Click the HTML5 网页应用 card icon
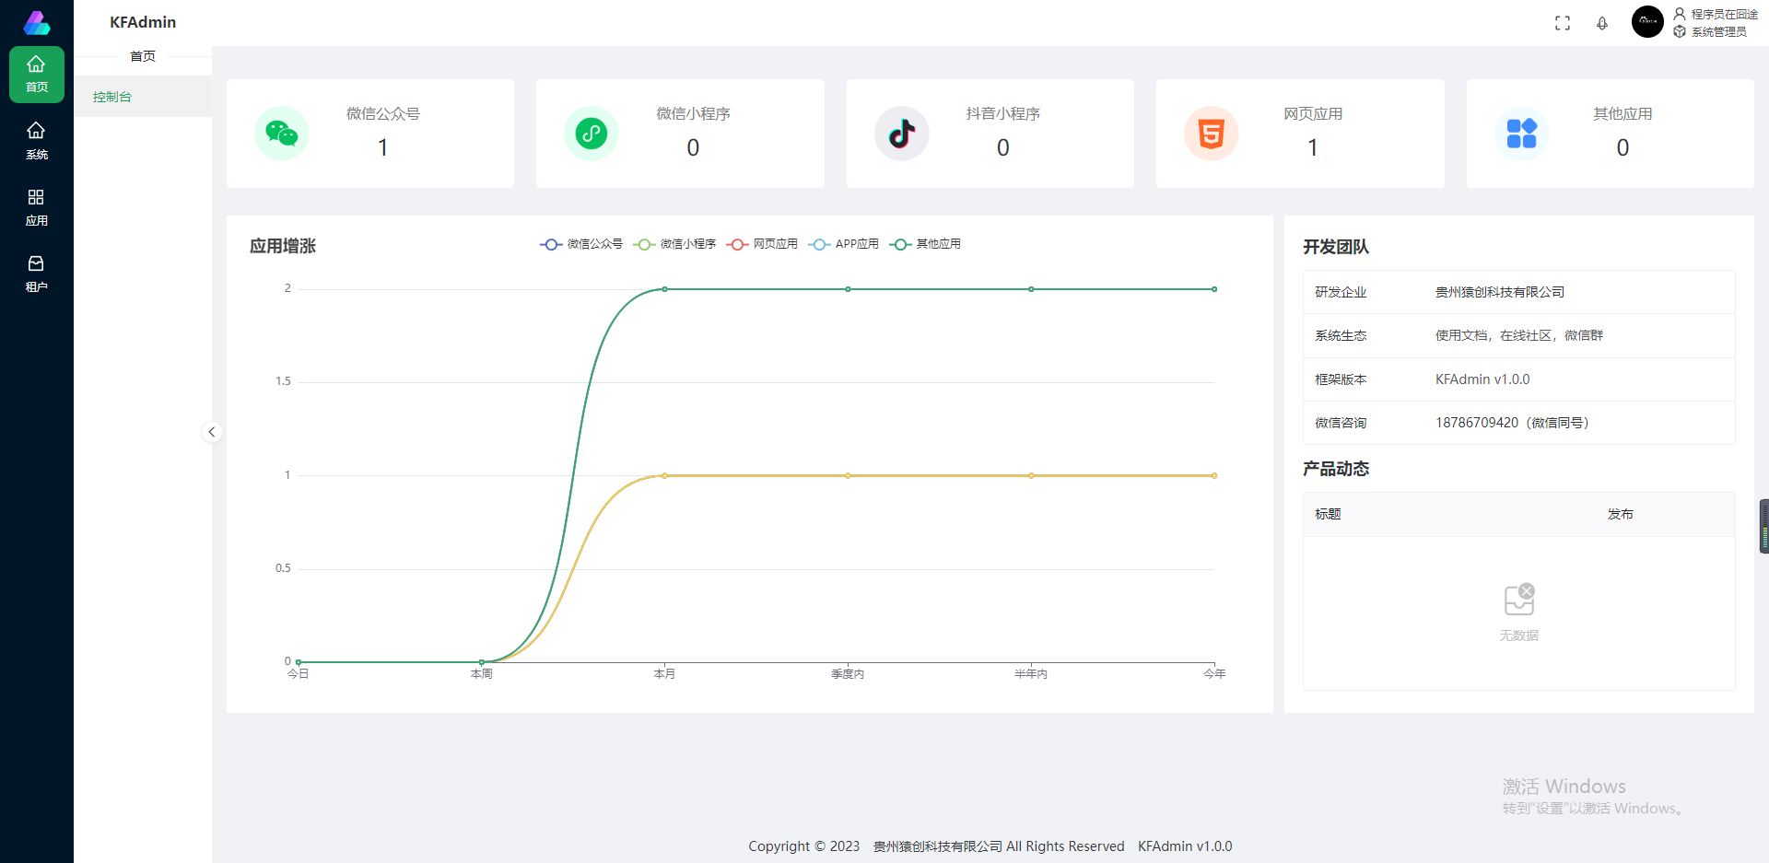 [1211, 134]
